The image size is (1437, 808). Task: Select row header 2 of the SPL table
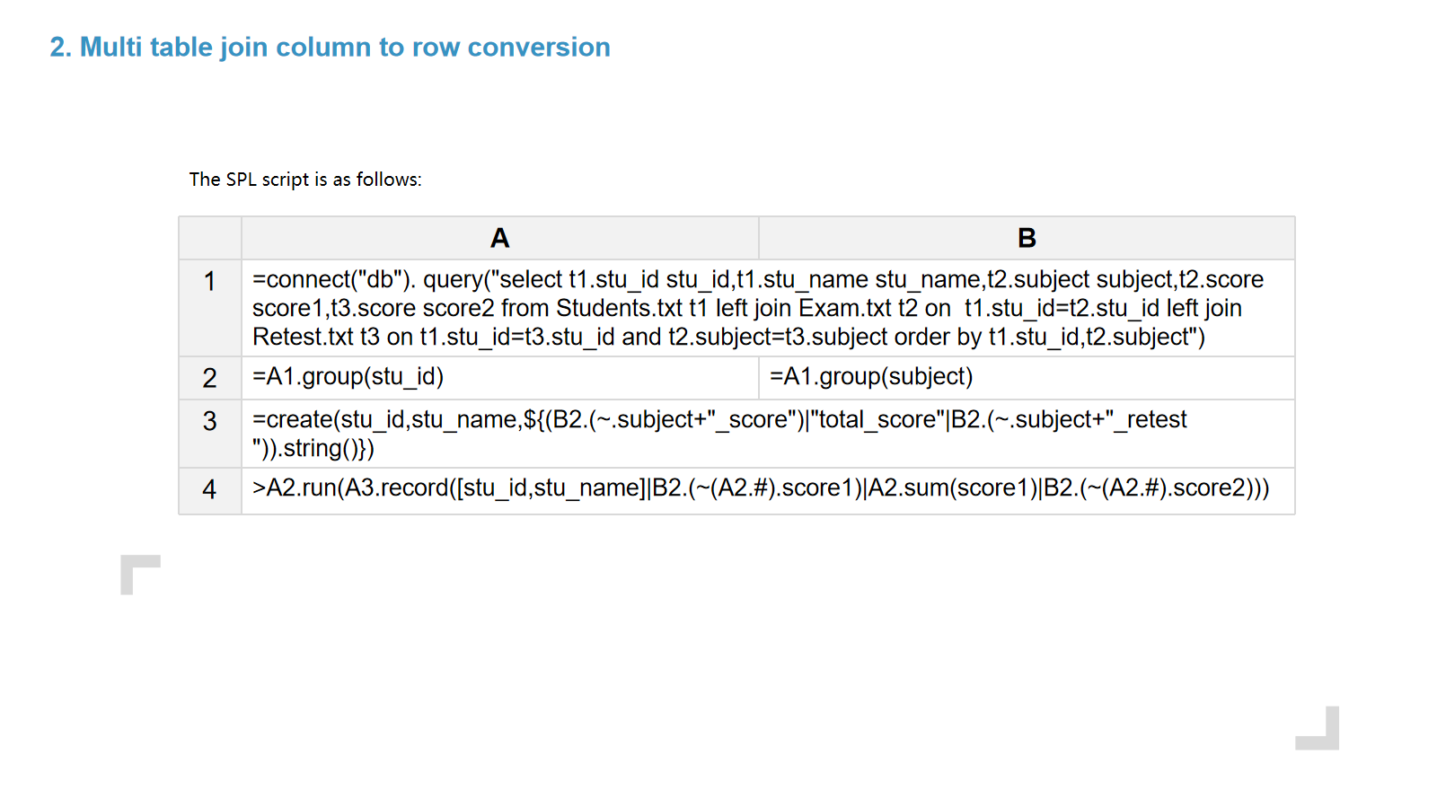point(209,378)
